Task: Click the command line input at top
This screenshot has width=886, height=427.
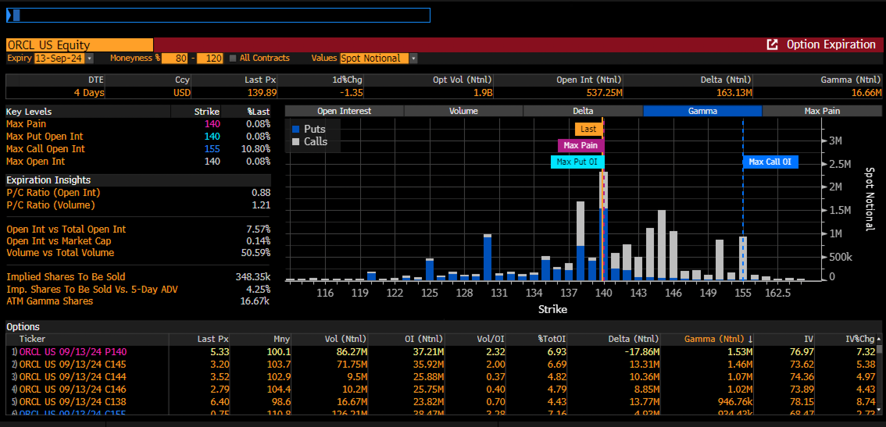Action: coord(218,15)
